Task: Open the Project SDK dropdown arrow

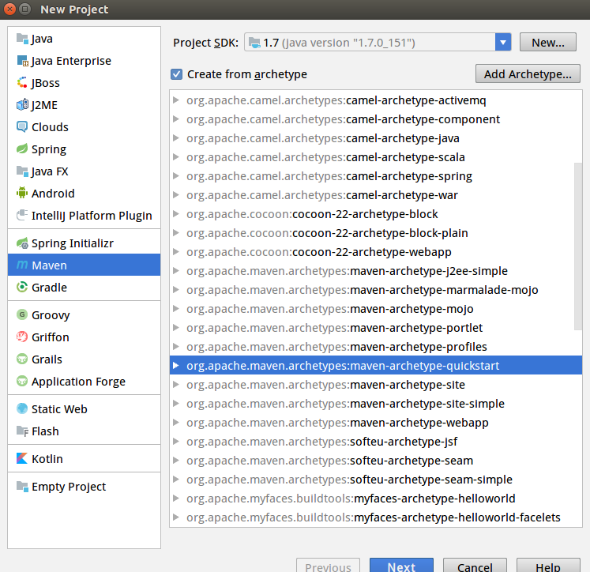Action: coord(503,42)
